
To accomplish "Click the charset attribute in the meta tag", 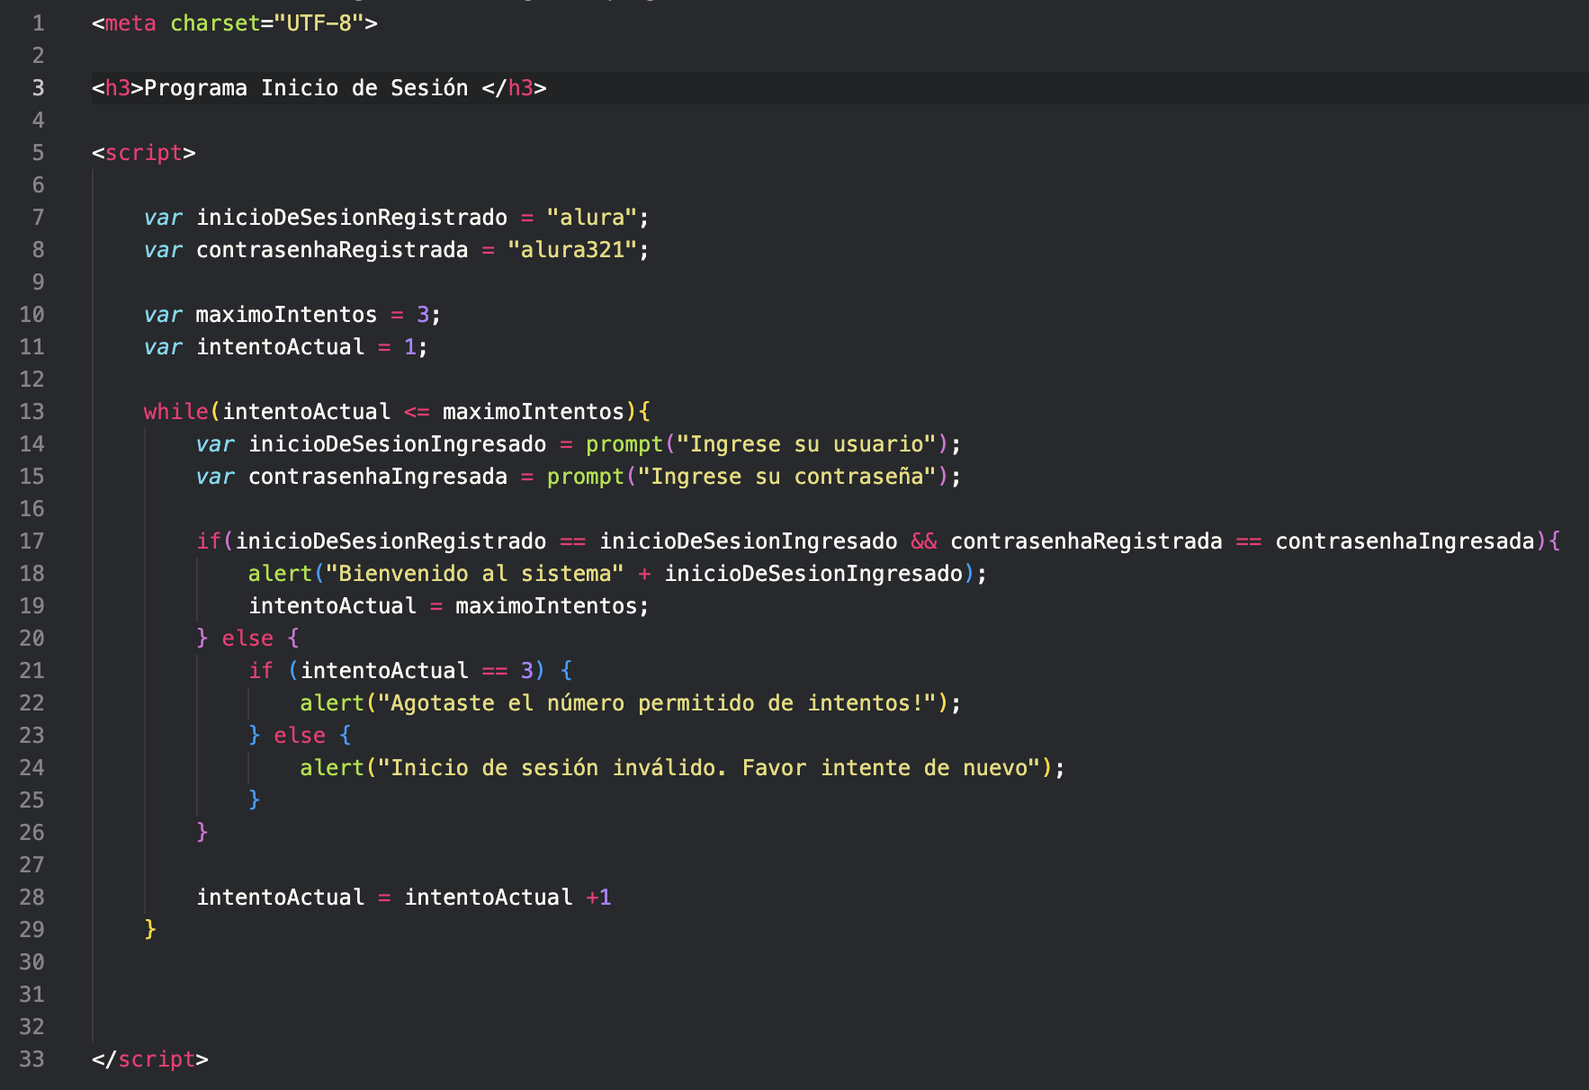I will (x=215, y=23).
